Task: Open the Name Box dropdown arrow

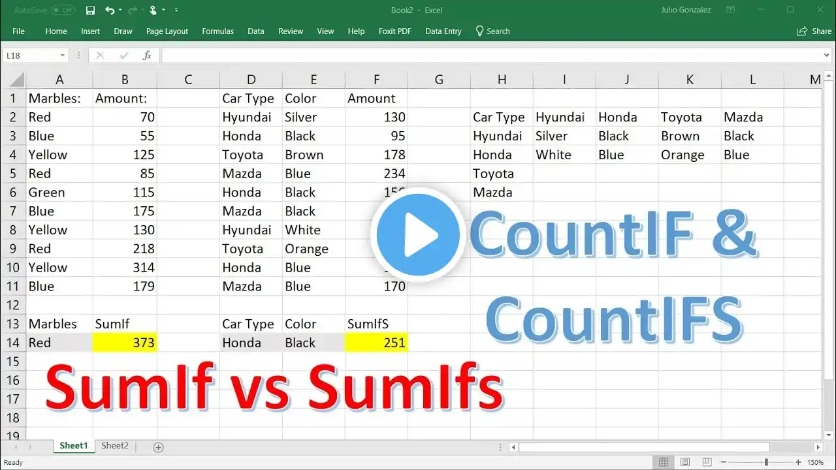Action: 63,55
